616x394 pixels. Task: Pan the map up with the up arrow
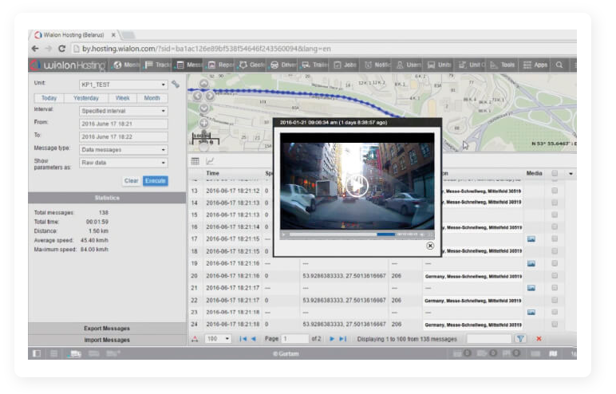click(x=204, y=84)
